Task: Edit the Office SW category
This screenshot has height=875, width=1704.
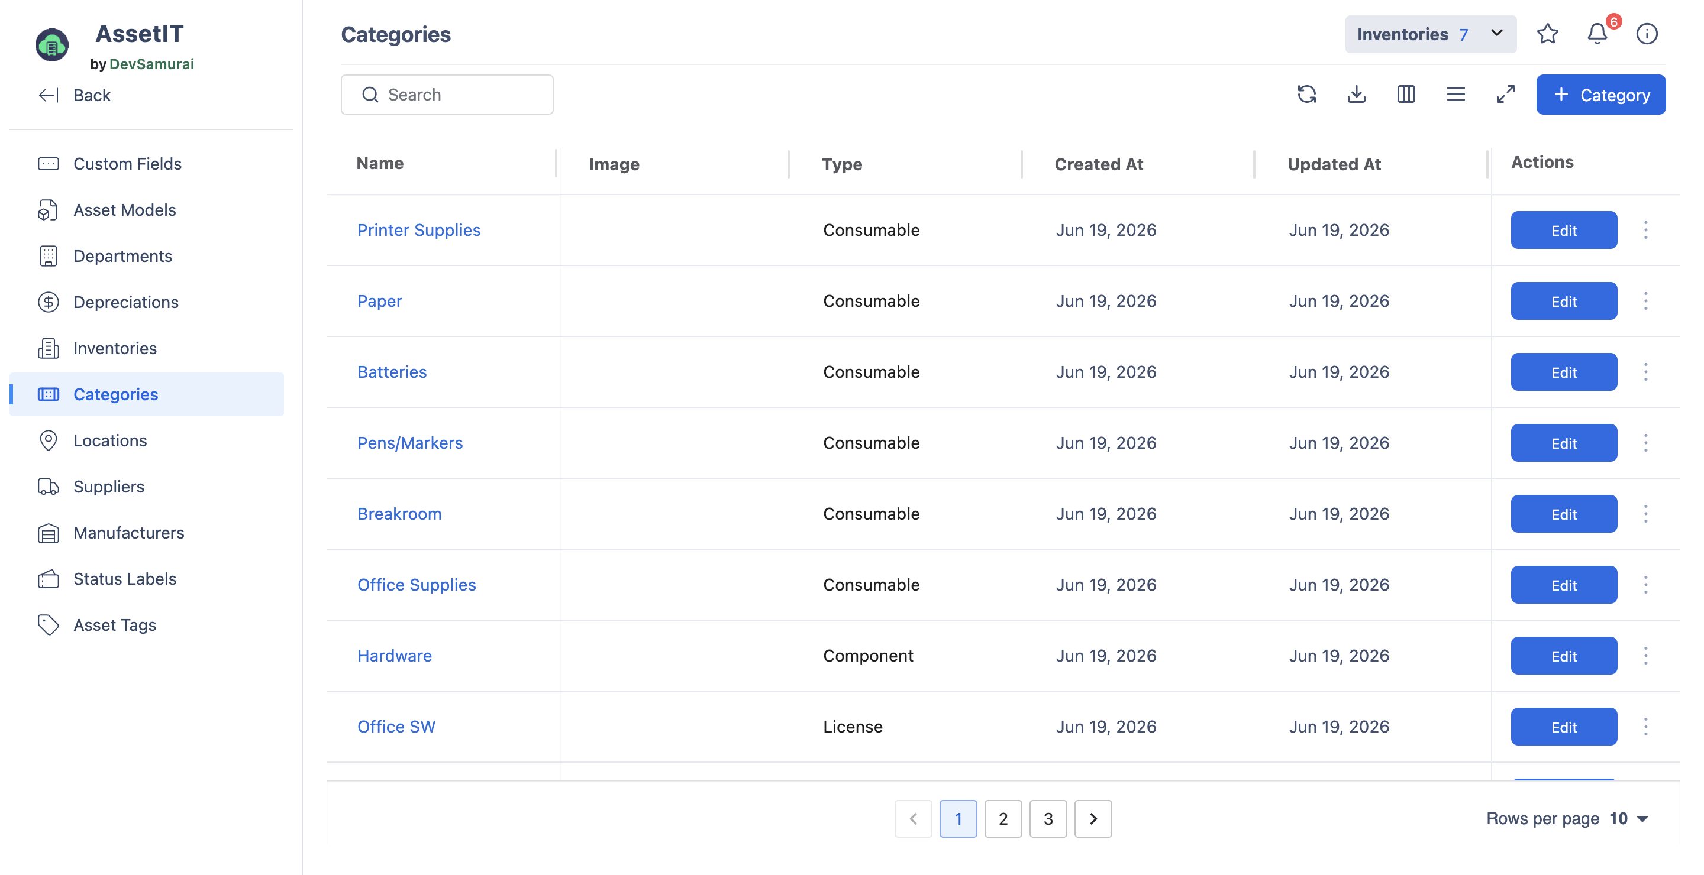Action: pyautogui.click(x=1563, y=726)
